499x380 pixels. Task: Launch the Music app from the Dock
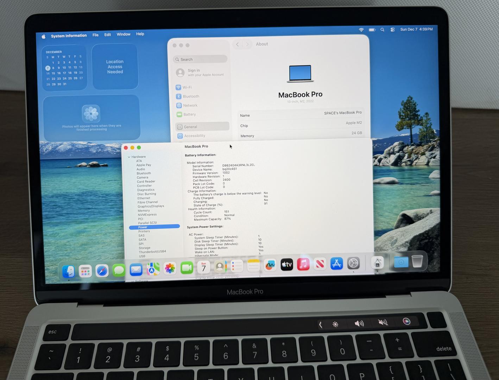tap(303, 264)
